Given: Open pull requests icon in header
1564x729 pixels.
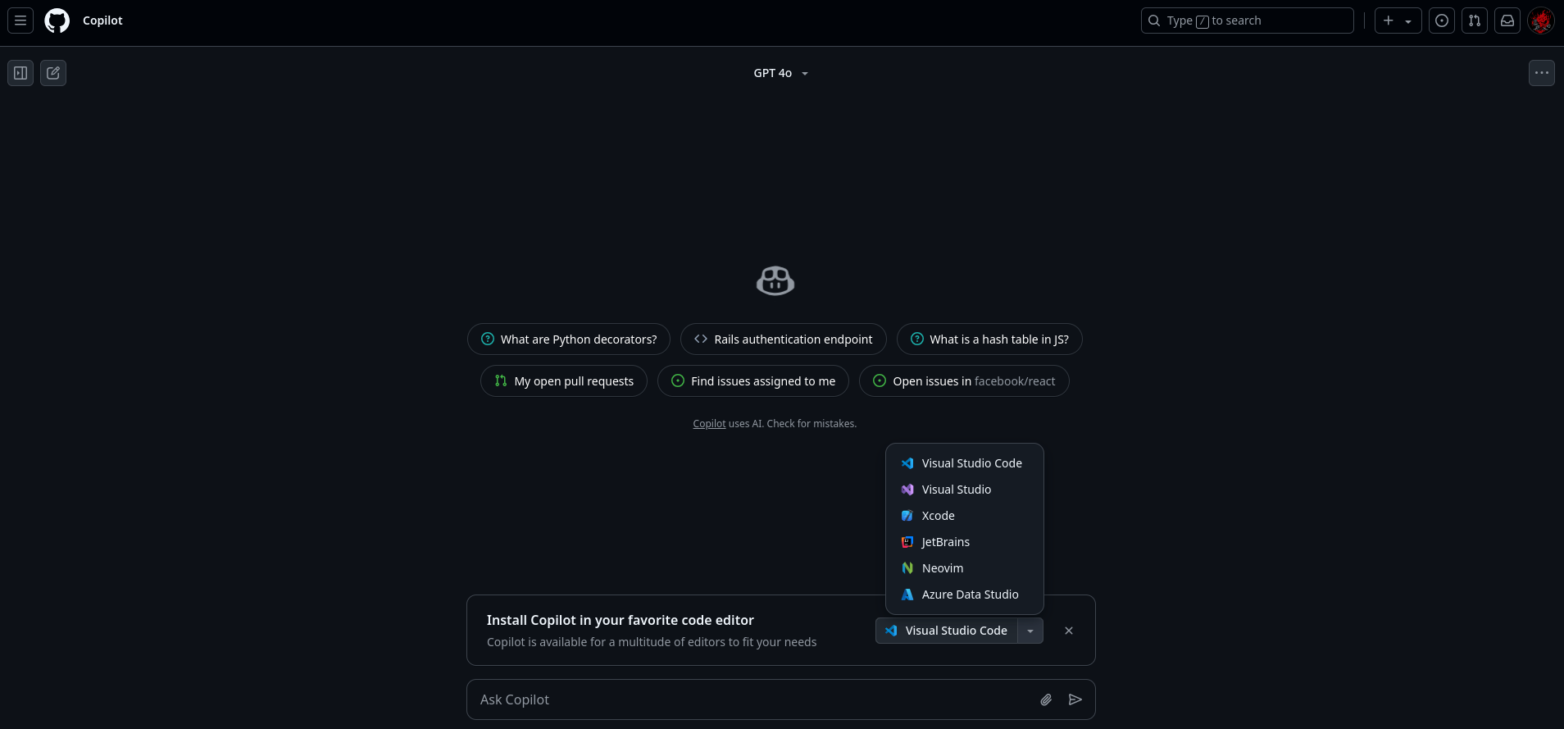Looking at the screenshot, I should pyautogui.click(x=1475, y=21).
